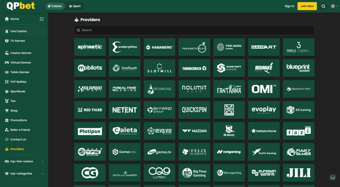This screenshot has width=340, height=187.
Task: Switch to the Sport tab
Action: 75,6
